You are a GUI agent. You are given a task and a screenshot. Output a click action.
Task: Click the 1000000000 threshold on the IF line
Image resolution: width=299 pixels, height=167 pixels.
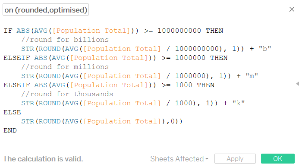tap(179, 31)
